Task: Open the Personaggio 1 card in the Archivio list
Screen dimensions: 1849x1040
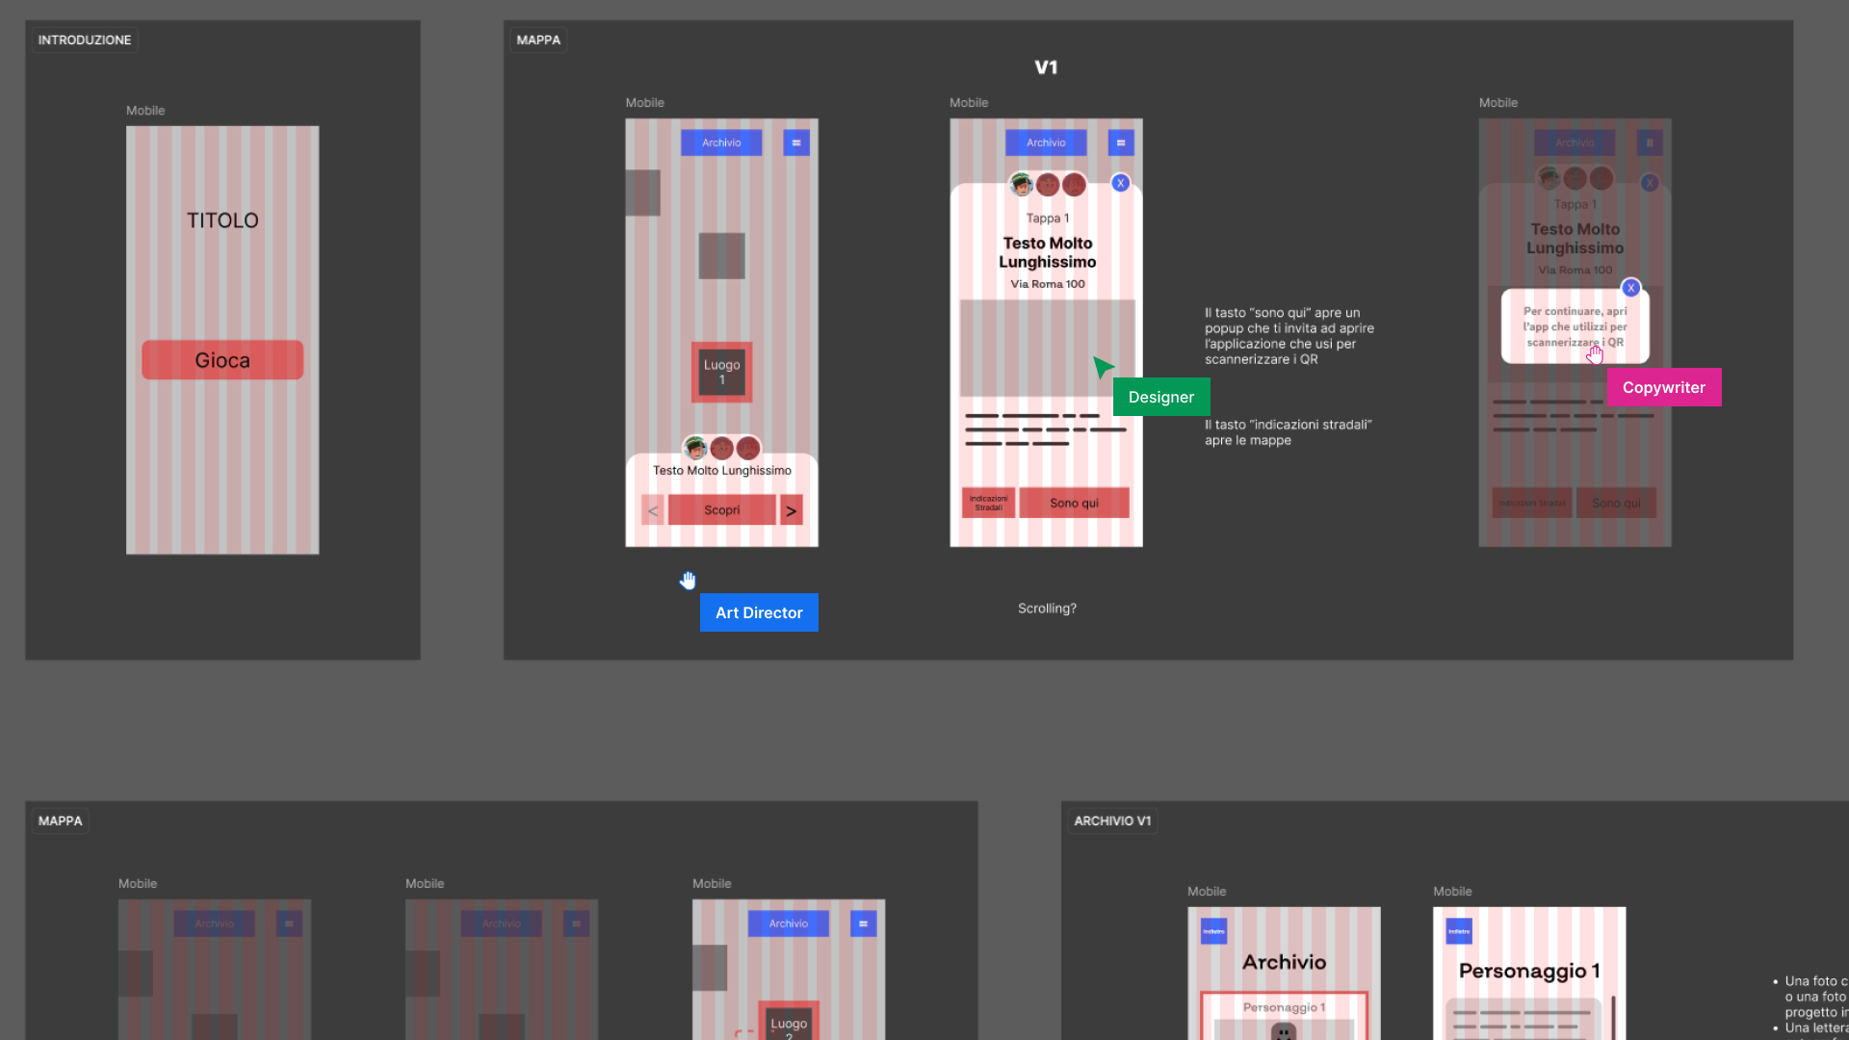Action: 1284,1016
